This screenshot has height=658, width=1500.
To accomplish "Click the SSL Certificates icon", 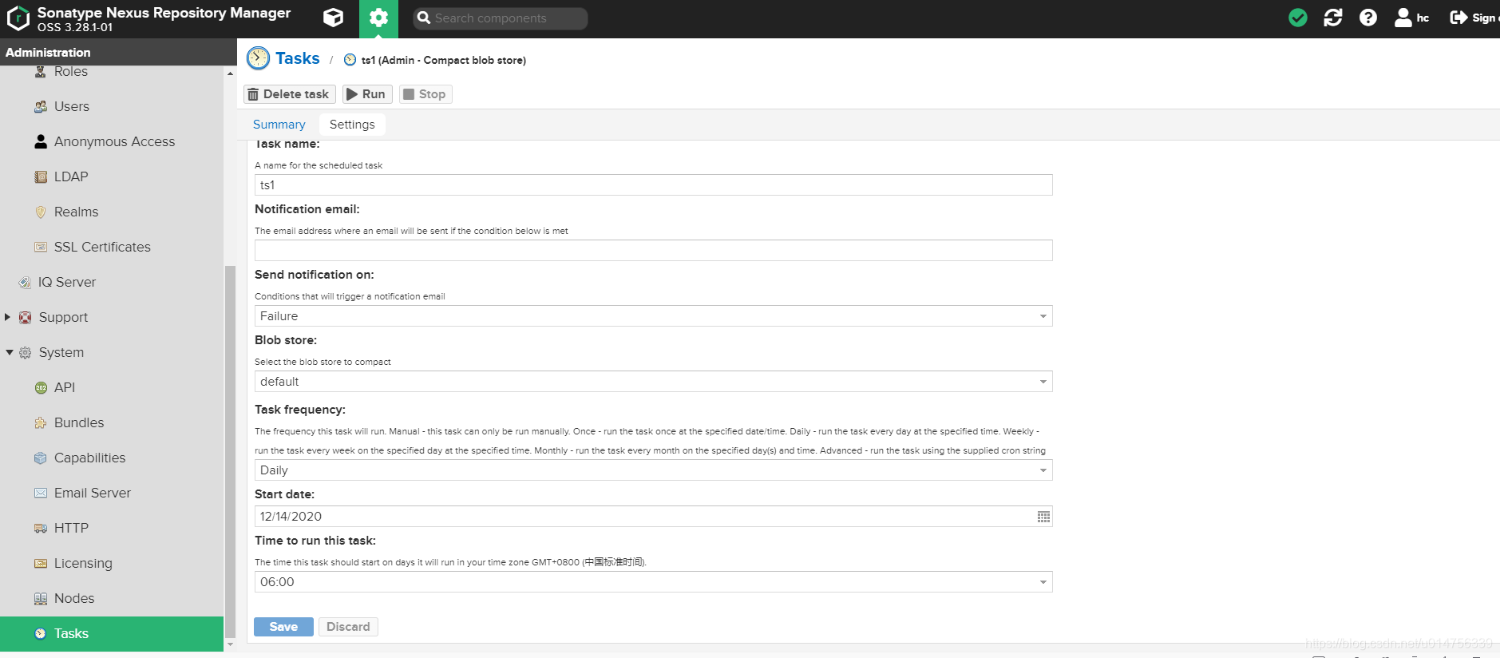I will tap(41, 248).
